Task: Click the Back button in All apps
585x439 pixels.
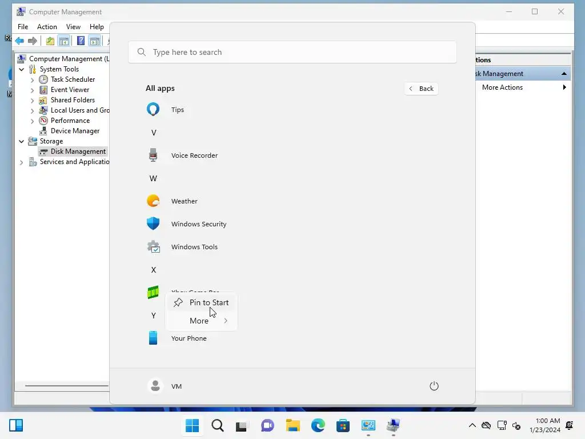Action: tap(421, 89)
